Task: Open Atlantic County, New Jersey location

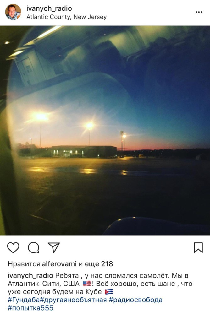Action: click(x=66, y=17)
